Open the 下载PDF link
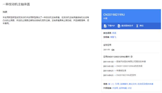 [x=111, y=26]
